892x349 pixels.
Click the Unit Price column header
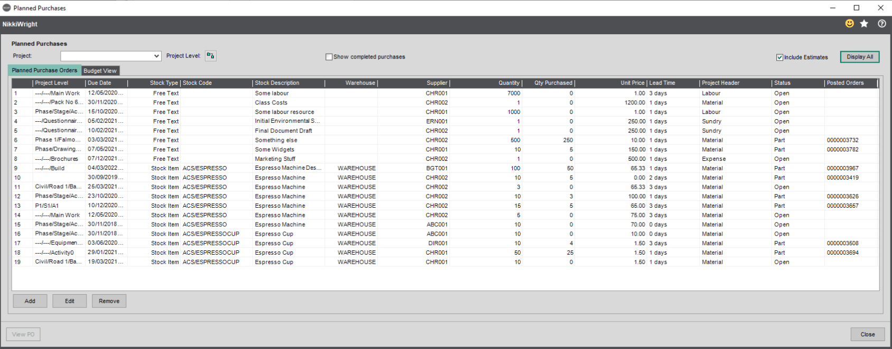coord(611,83)
